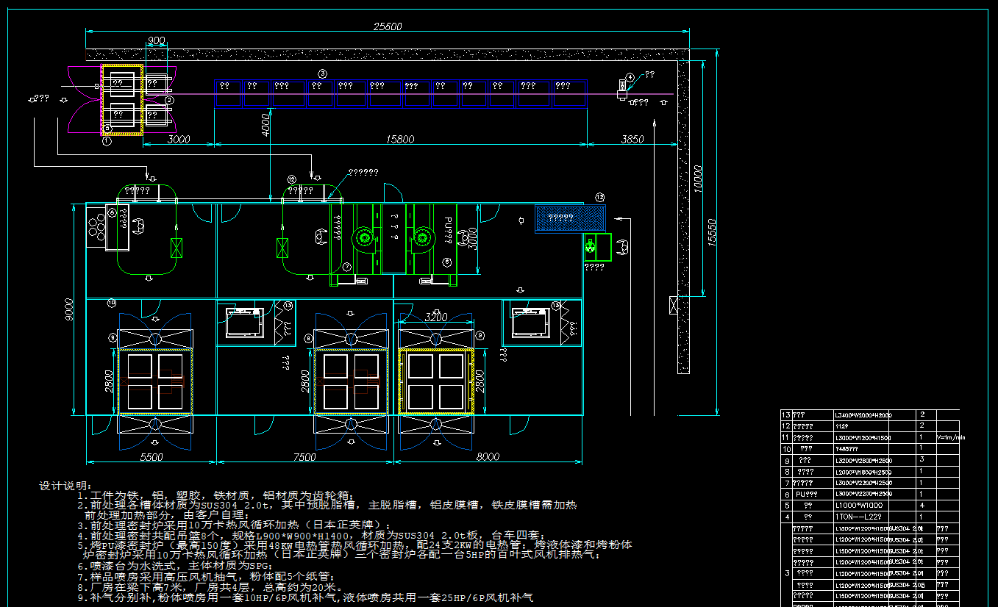The height and width of the screenshot is (607, 998).
Task: Click table cell L3400*W2000*H2000
Action: pos(863,415)
